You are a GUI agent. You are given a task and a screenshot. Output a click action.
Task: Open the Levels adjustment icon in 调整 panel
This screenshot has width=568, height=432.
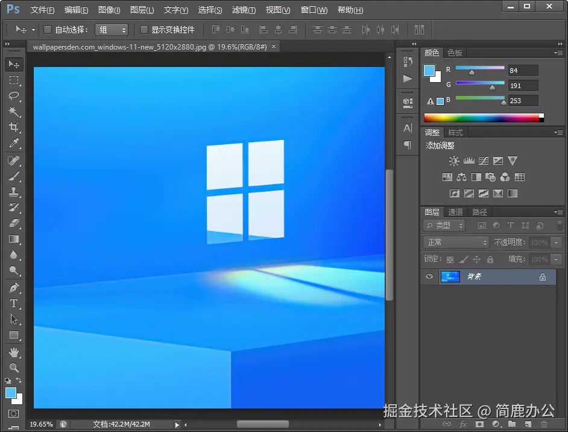[469, 160]
